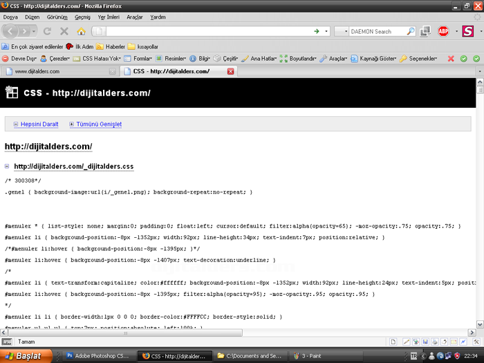Click inside the URL address bar

207,31
